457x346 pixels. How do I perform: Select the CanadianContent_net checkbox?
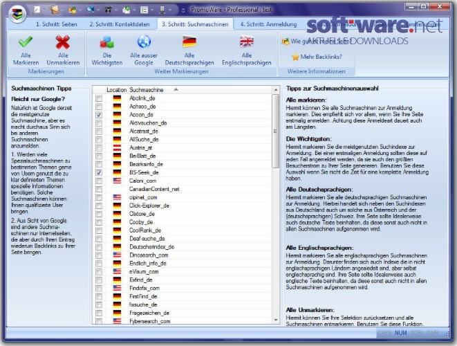tap(99, 189)
